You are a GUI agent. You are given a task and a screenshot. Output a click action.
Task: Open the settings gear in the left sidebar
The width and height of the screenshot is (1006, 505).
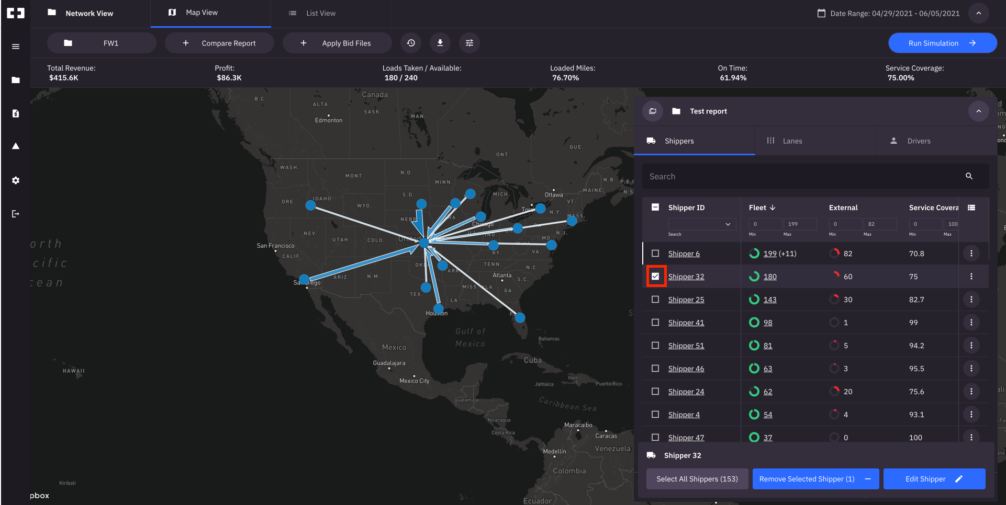[15, 180]
